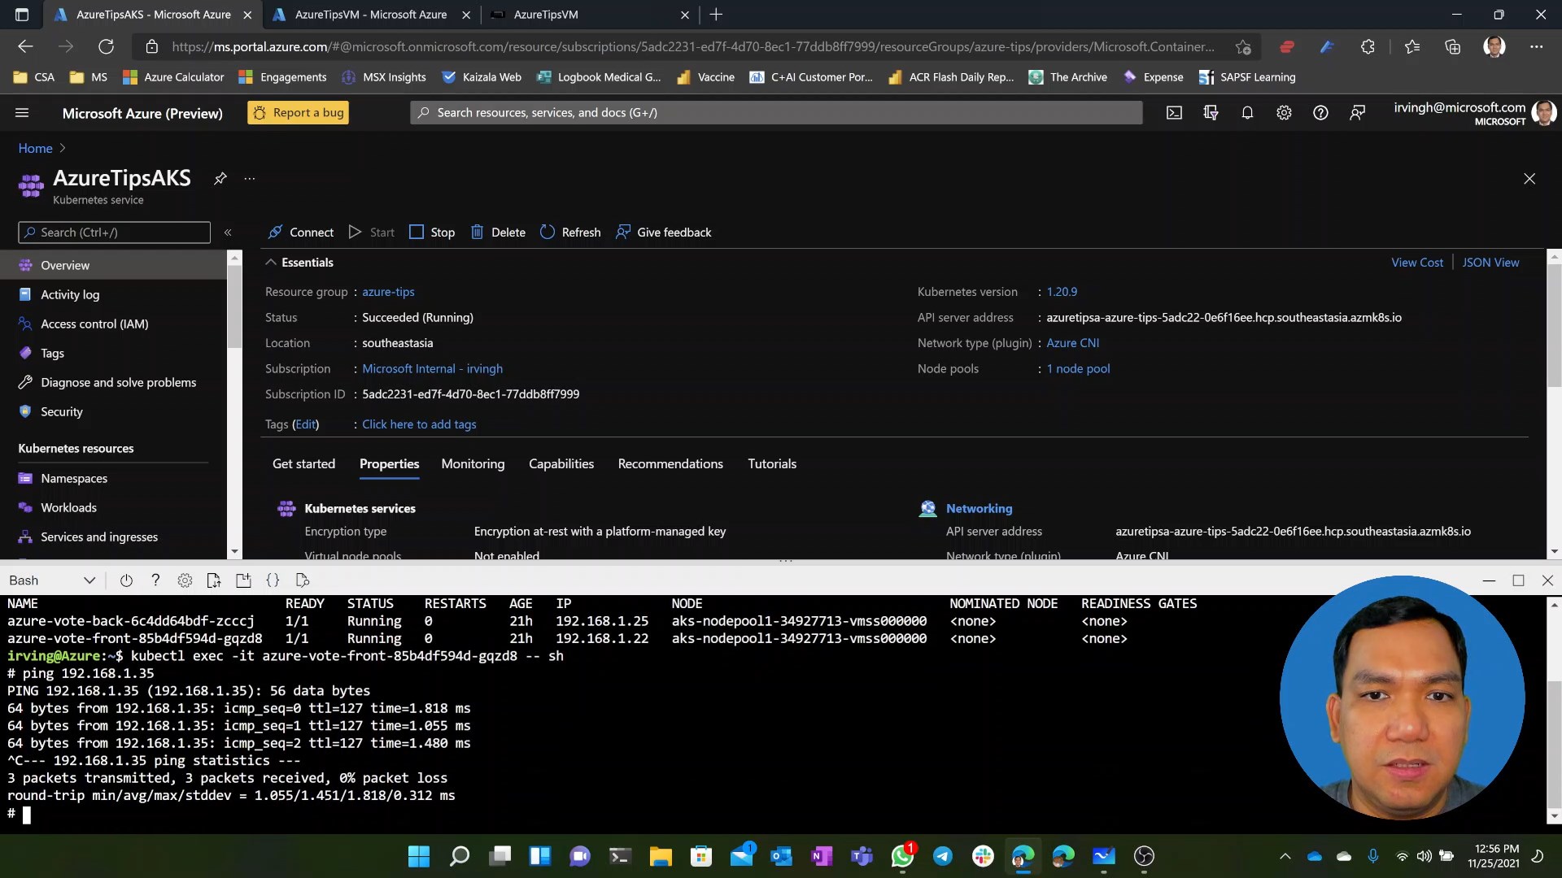Open Diagnose and solve problems
Screen dimensions: 1562x878
[114, 383]
